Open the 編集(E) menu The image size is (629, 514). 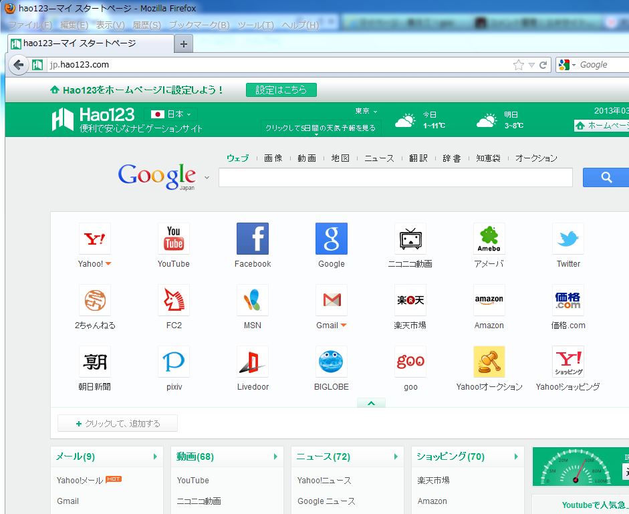pos(74,25)
